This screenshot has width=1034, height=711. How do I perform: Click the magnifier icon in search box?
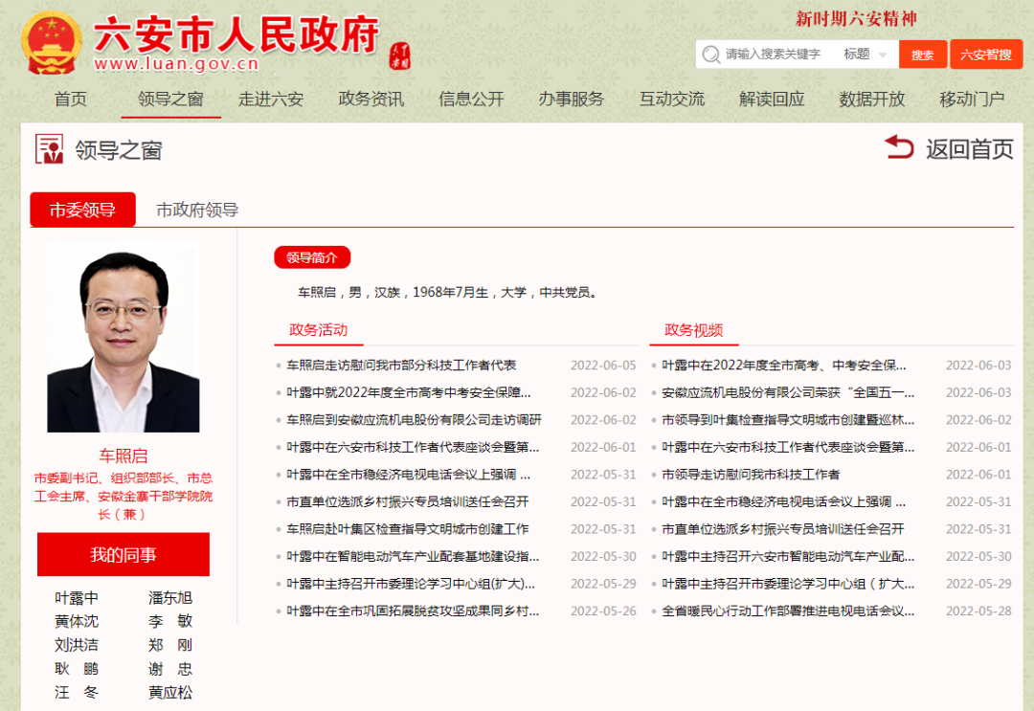[x=710, y=55]
